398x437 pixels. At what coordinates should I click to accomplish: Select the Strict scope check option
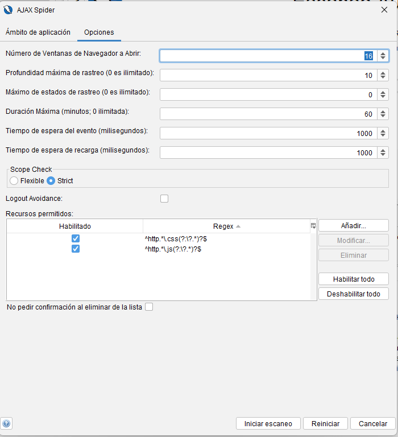pyautogui.click(x=51, y=181)
